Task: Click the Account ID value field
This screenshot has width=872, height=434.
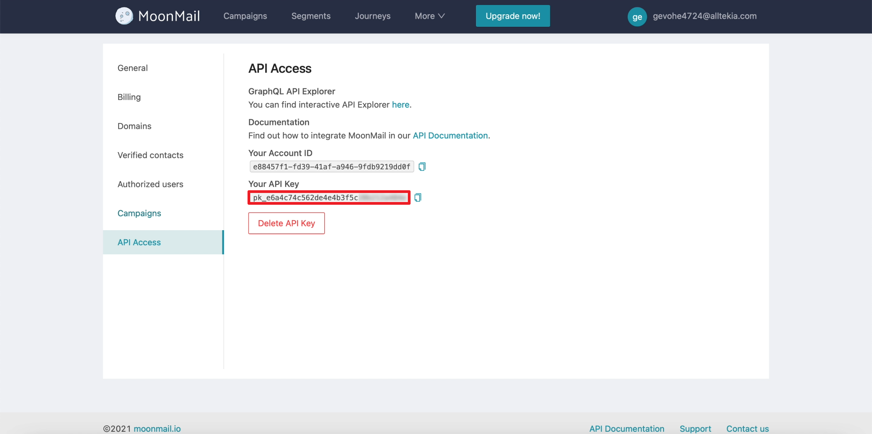Action: coord(332,167)
